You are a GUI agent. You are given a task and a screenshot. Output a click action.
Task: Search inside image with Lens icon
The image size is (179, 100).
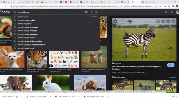(158, 21)
